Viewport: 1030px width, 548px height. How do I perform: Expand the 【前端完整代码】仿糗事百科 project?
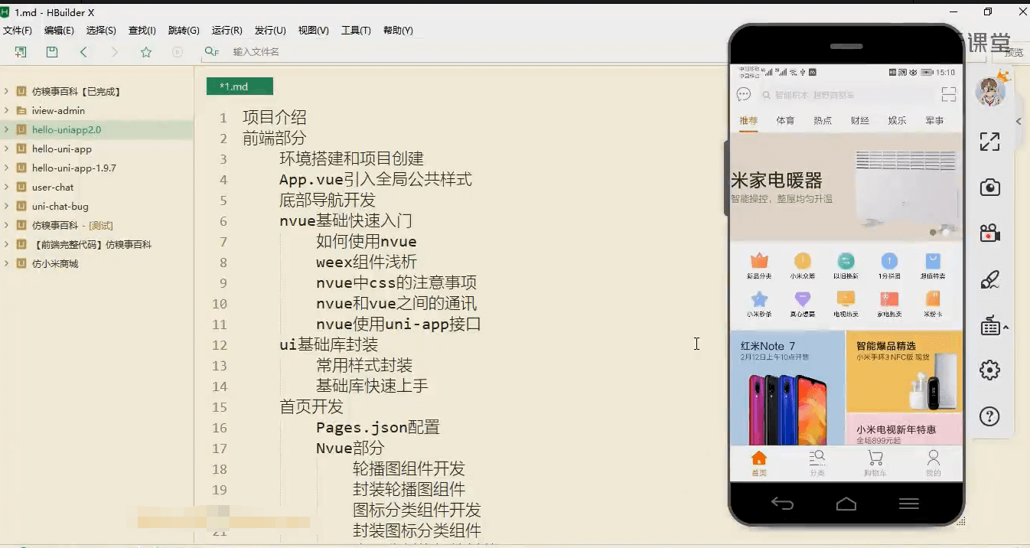tap(7, 244)
